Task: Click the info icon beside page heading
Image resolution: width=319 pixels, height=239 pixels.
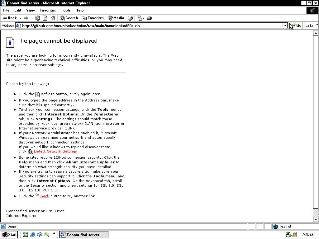Action: pos(10,42)
